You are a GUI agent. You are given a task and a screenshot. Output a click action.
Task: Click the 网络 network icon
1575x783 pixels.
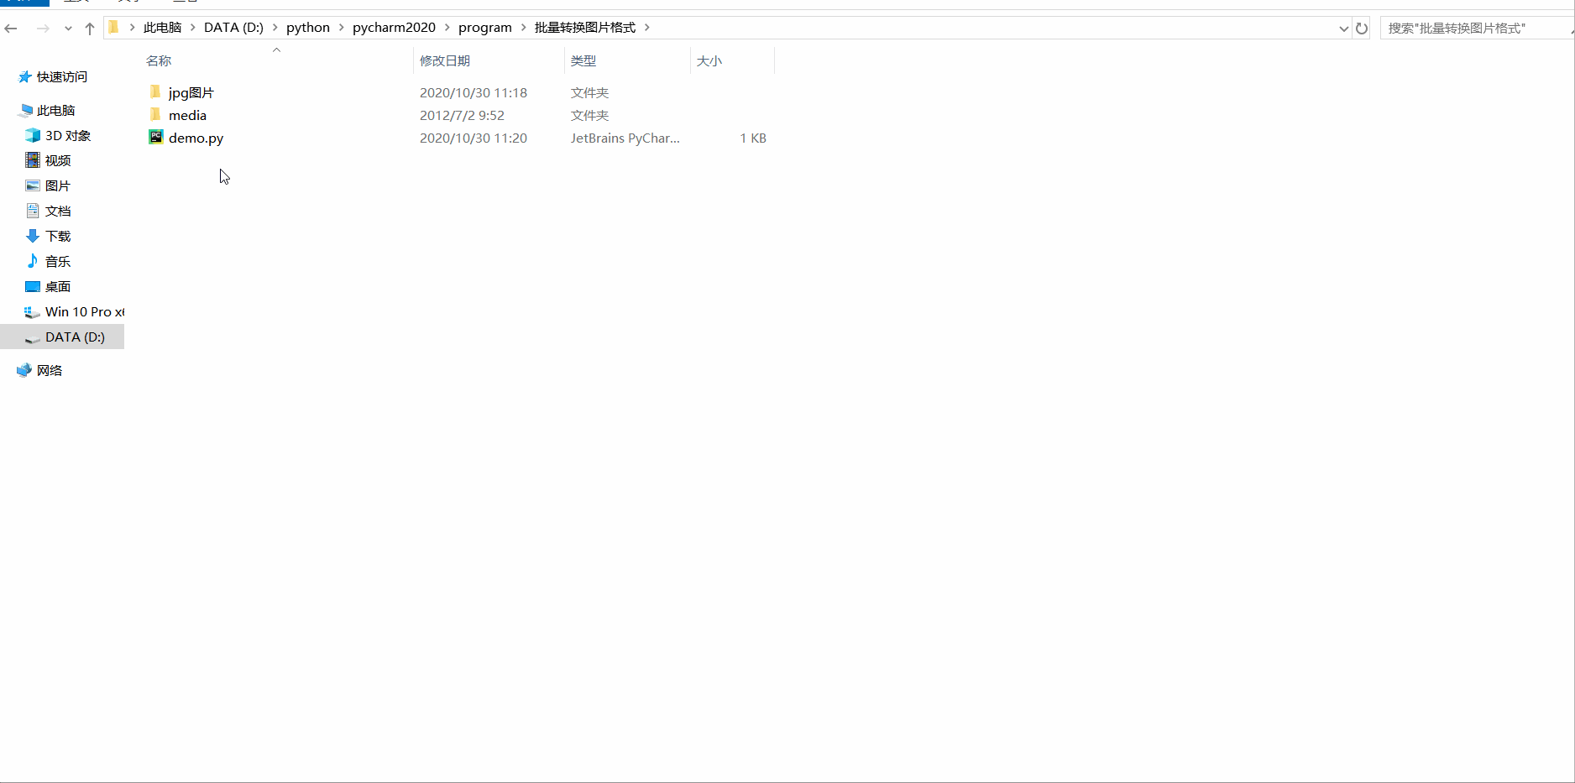[24, 370]
